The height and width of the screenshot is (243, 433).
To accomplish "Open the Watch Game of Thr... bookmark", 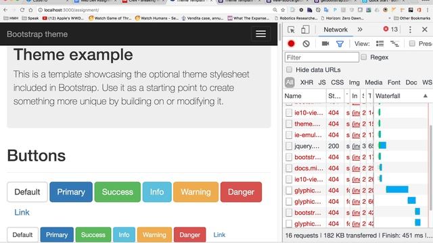I will coord(110,18).
